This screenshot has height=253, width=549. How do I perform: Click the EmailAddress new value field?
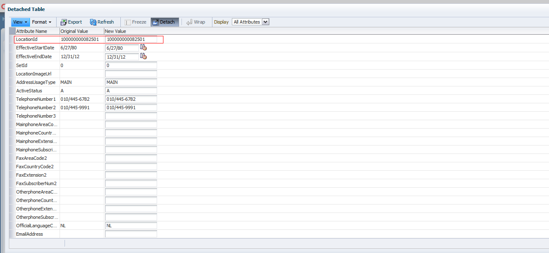131,234
